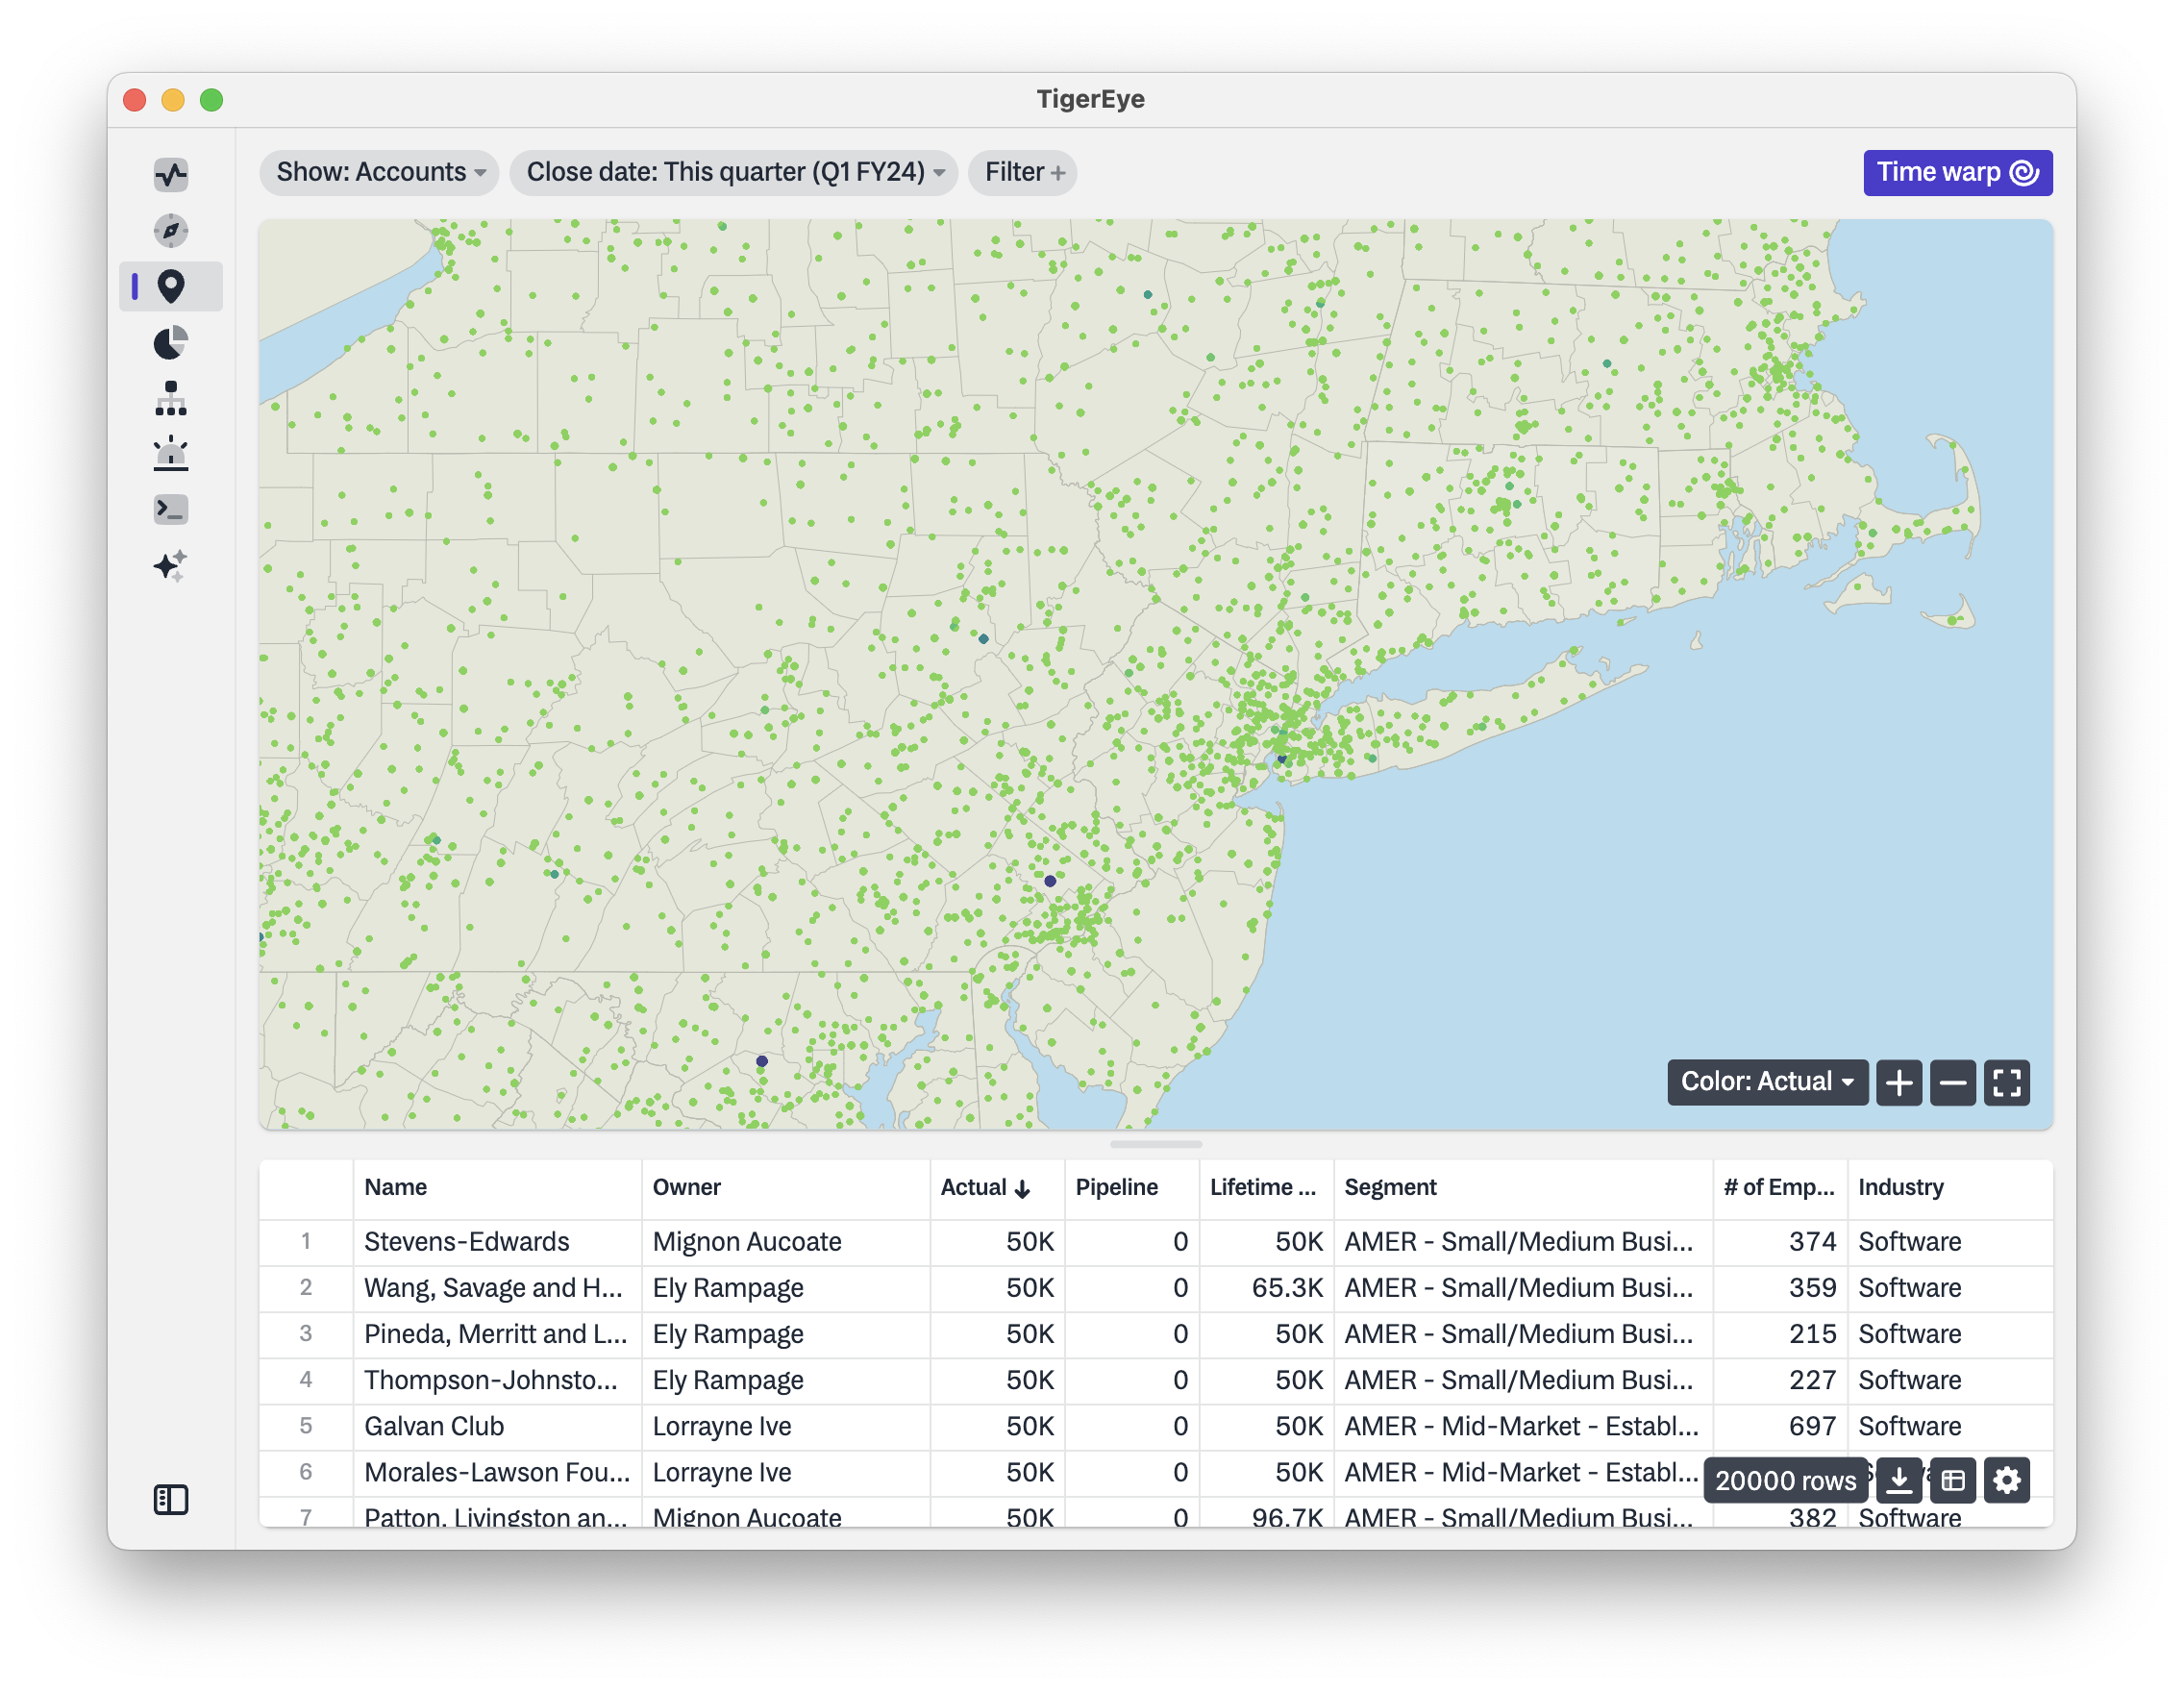Open the AI sparkles assistant icon
The width and height of the screenshot is (2184, 1692).
point(171,566)
